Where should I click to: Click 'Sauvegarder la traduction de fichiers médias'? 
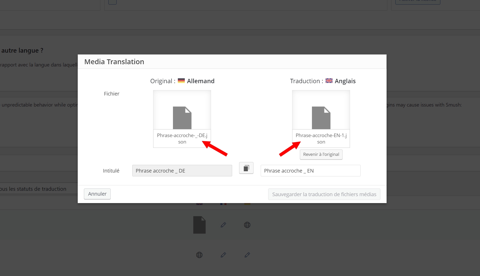tap(324, 194)
